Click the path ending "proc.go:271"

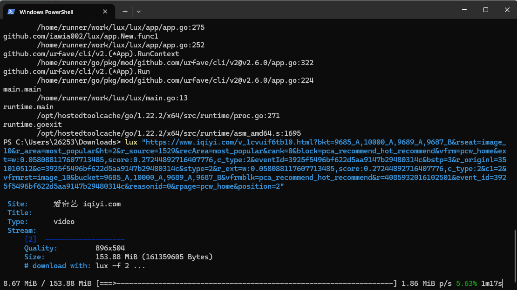158,116
